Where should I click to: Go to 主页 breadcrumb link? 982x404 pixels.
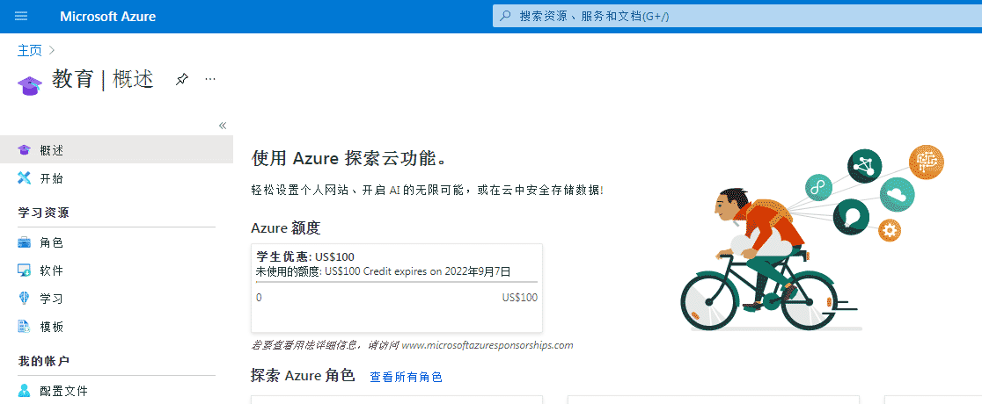click(29, 51)
